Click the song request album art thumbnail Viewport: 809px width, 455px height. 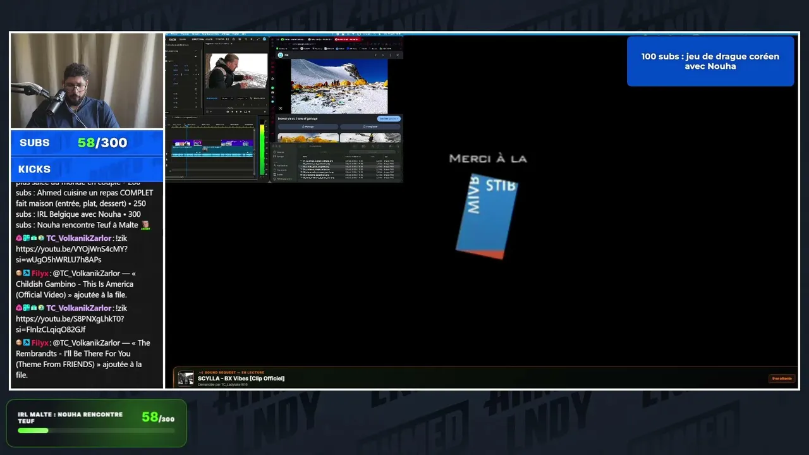[186, 378]
